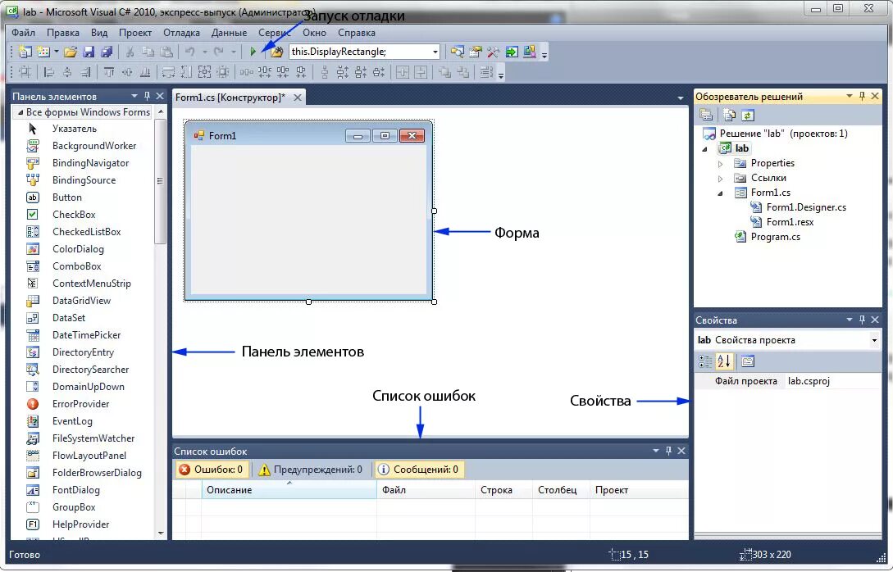Select Button in the toolbox

67,197
